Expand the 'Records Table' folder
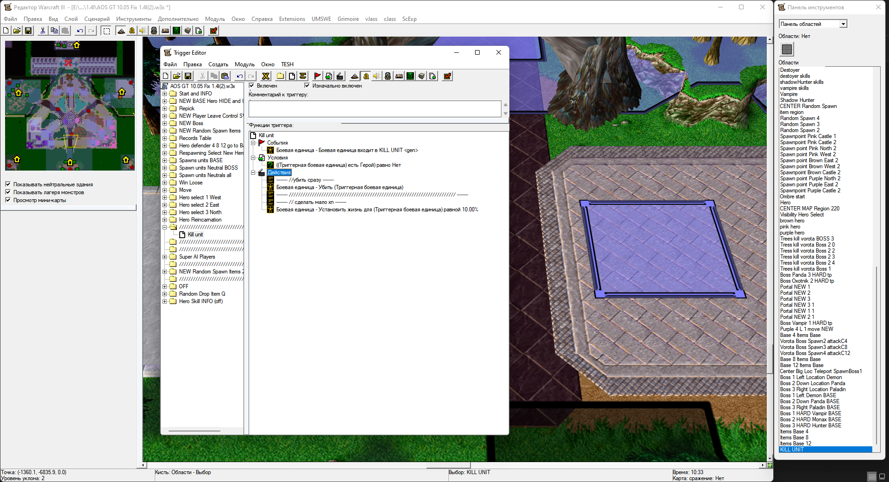The width and height of the screenshot is (889, 482). [164, 138]
